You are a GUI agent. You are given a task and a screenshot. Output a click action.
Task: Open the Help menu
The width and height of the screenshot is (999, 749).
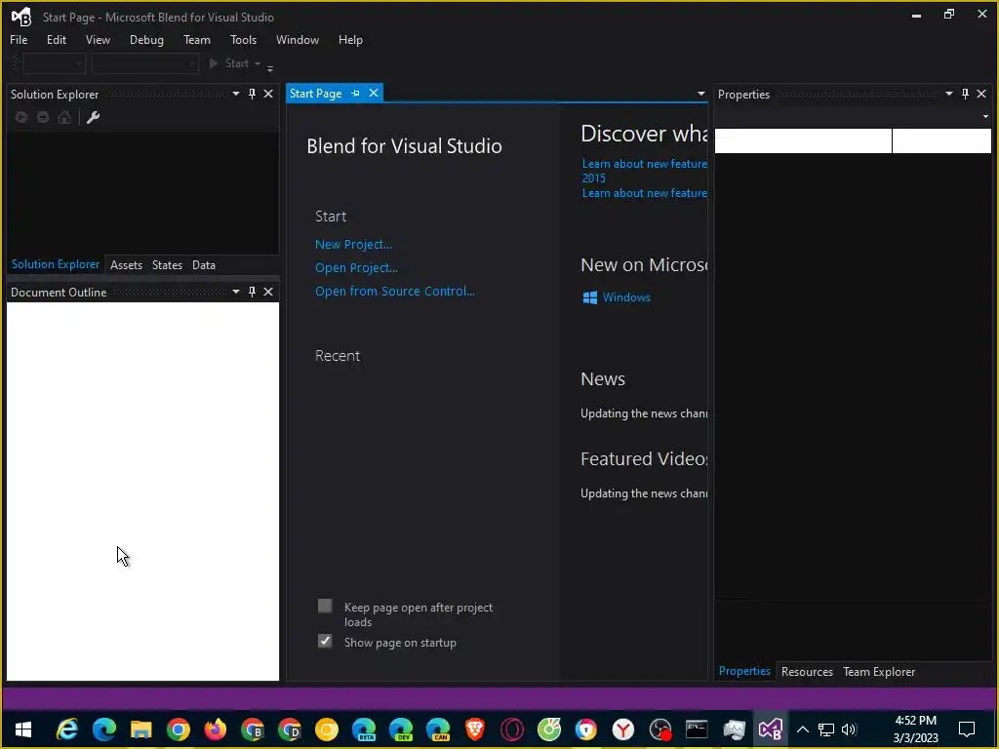(350, 39)
